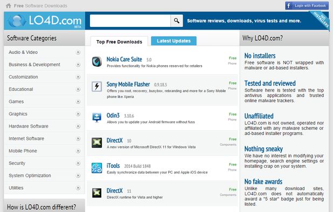The width and height of the screenshot is (333, 212).
Task: Click System Optimization category label
Action: coord(30,175)
